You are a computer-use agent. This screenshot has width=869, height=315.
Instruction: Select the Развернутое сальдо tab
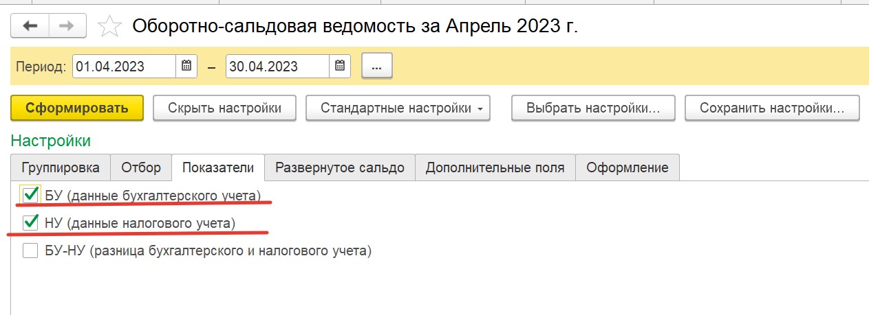point(341,167)
